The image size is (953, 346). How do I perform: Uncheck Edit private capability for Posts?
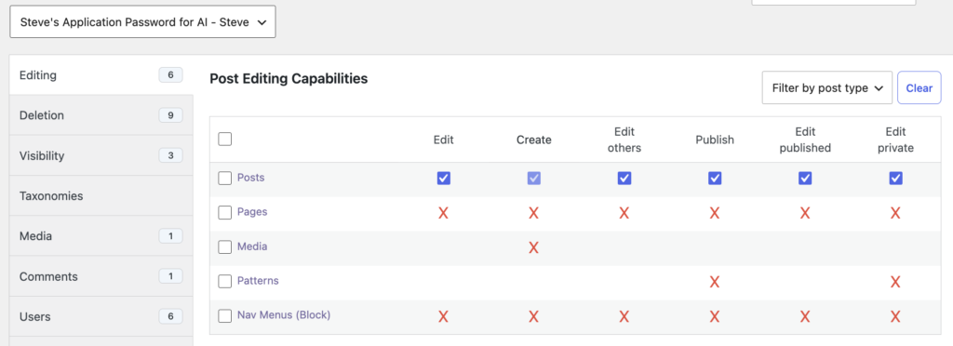pyautogui.click(x=895, y=178)
